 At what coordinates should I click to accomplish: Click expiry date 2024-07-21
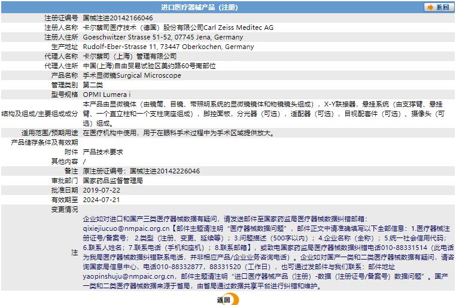tap(101, 200)
